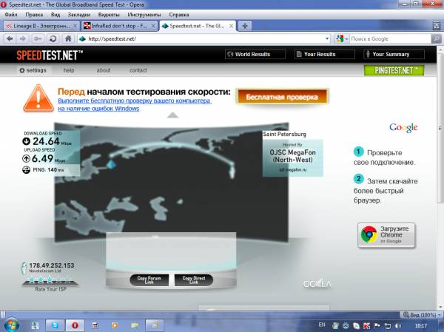
Task: Click the Бесплатная проверка button
Action: [282, 97]
